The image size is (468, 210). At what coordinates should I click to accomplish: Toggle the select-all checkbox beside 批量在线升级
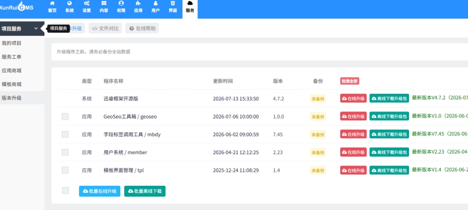coord(66,191)
